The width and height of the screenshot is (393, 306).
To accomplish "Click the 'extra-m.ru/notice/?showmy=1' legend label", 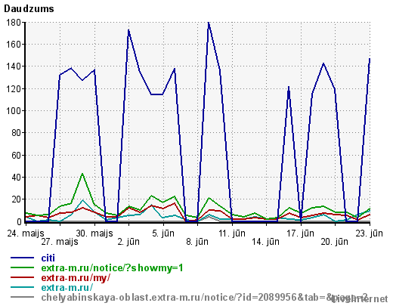I will coord(112,268).
